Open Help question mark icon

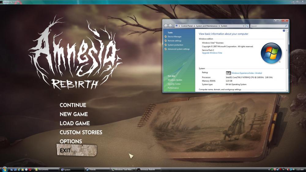[x=284, y=31]
